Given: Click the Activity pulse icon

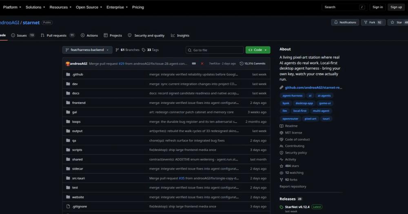Looking at the screenshot, I should [281, 159].
